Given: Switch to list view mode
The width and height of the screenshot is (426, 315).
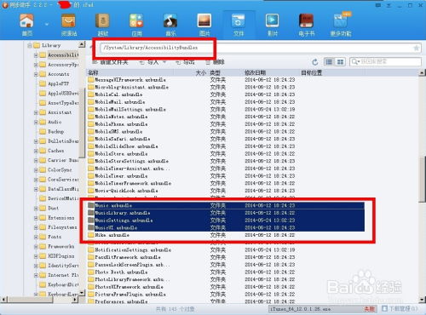Looking at the screenshot, I should [329, 61].
